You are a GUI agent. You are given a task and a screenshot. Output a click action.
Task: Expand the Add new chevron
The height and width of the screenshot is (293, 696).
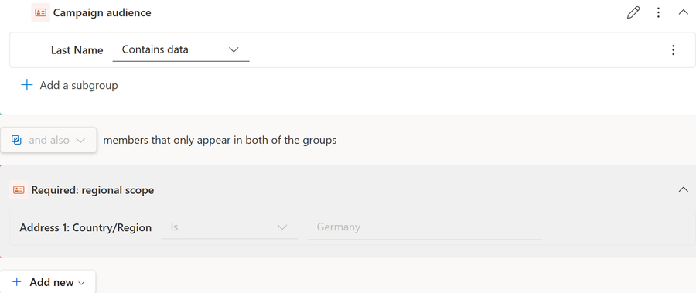pos(81,283)
